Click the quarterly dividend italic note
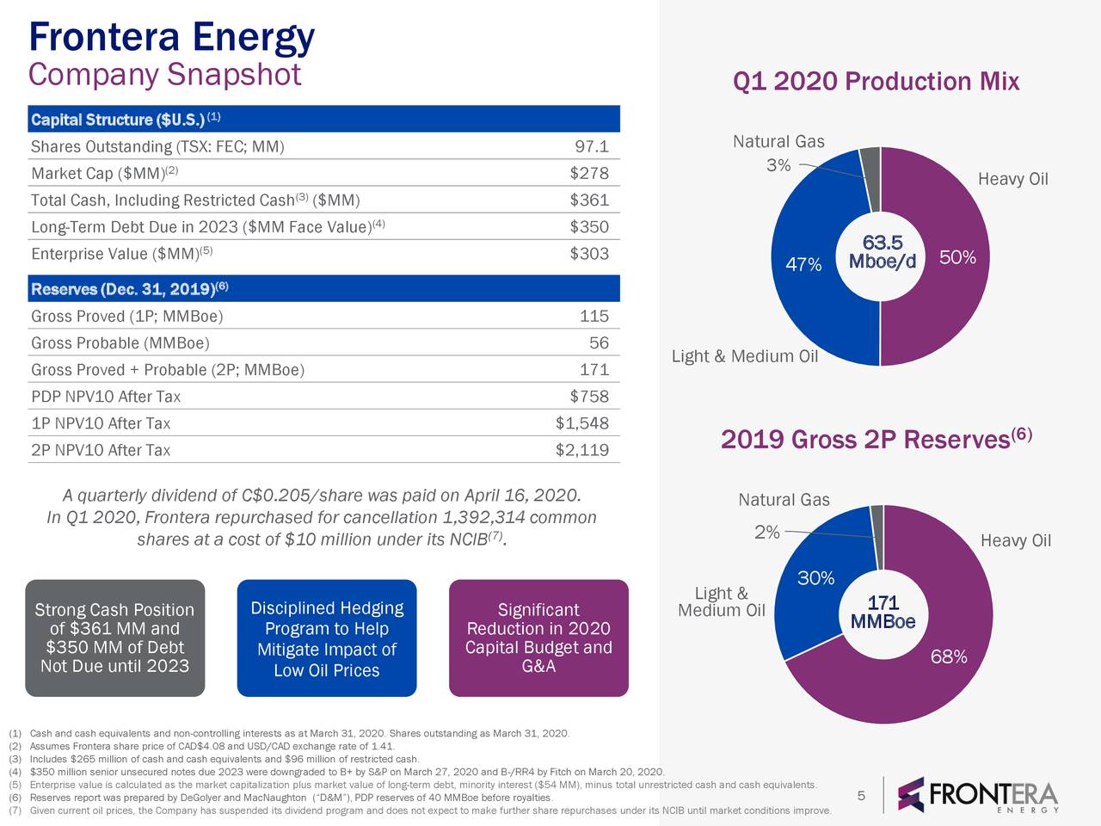 point(322,518)
